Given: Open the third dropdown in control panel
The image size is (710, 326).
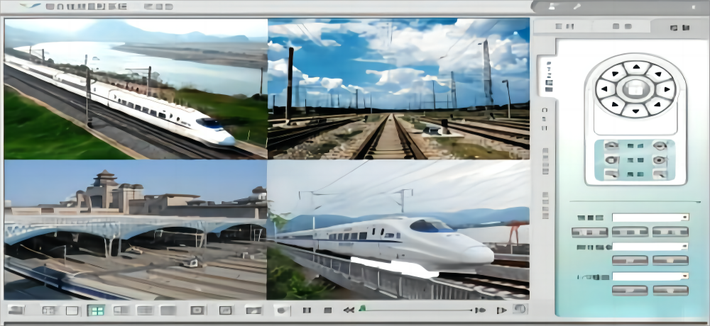Looking at the screenshot, I should tap(650, 276).
